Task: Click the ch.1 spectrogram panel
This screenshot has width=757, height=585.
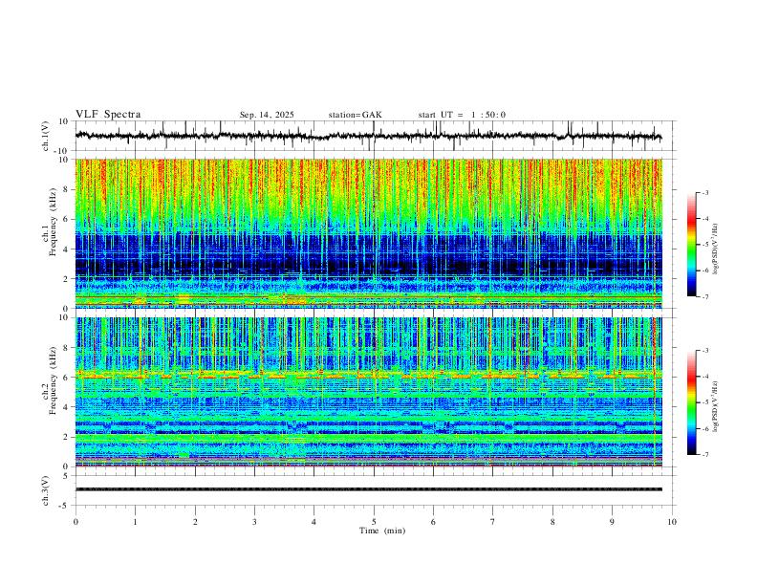Action: [x=368, y=233]
